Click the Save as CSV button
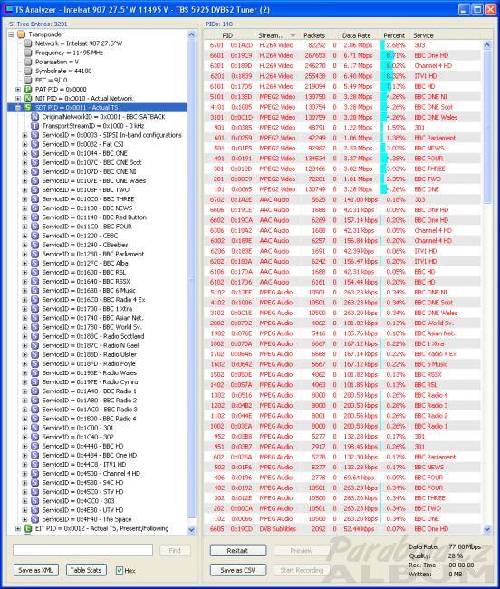Image resolution: width=500 pixels, height=589 pixels. pyautogui.click(x=238, y=570)
